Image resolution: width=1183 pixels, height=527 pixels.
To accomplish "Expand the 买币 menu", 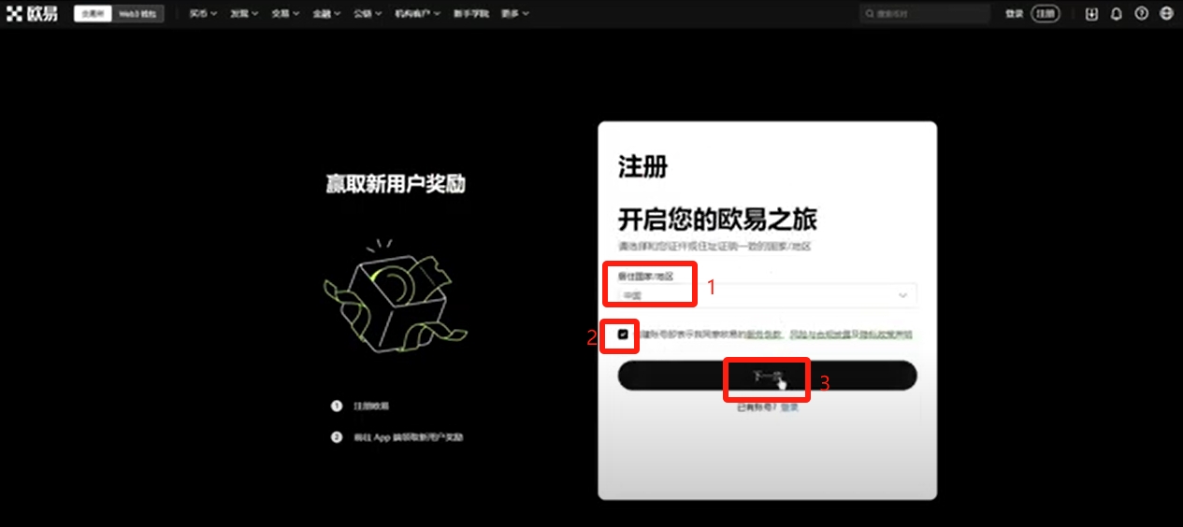I will pos(203,14).
